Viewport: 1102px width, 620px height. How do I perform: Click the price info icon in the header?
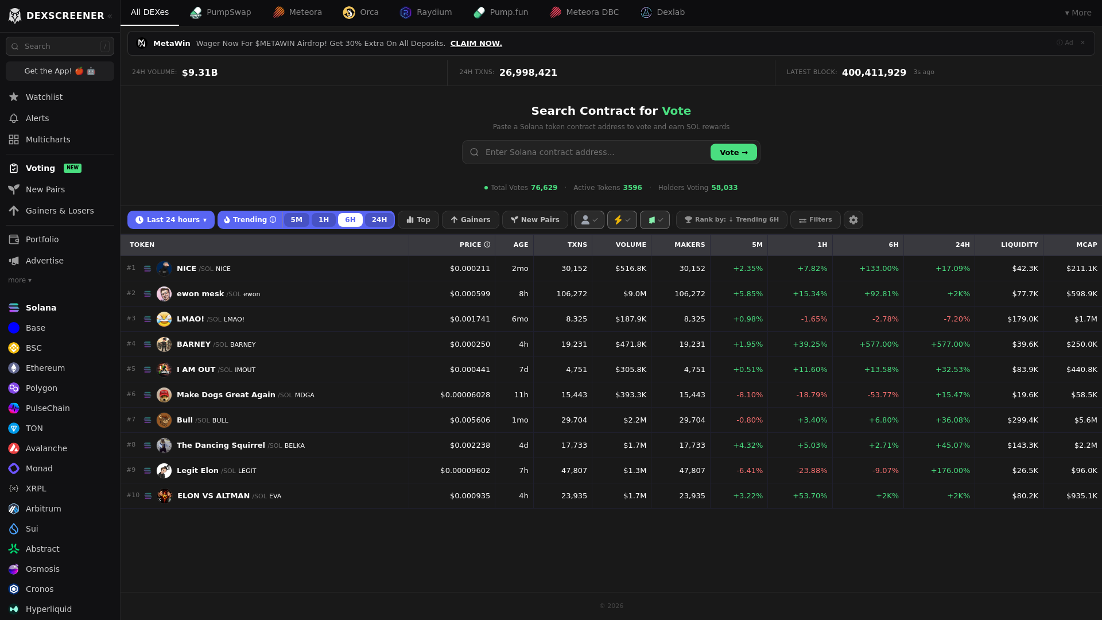pyautogui.click(x=487, y=245)
